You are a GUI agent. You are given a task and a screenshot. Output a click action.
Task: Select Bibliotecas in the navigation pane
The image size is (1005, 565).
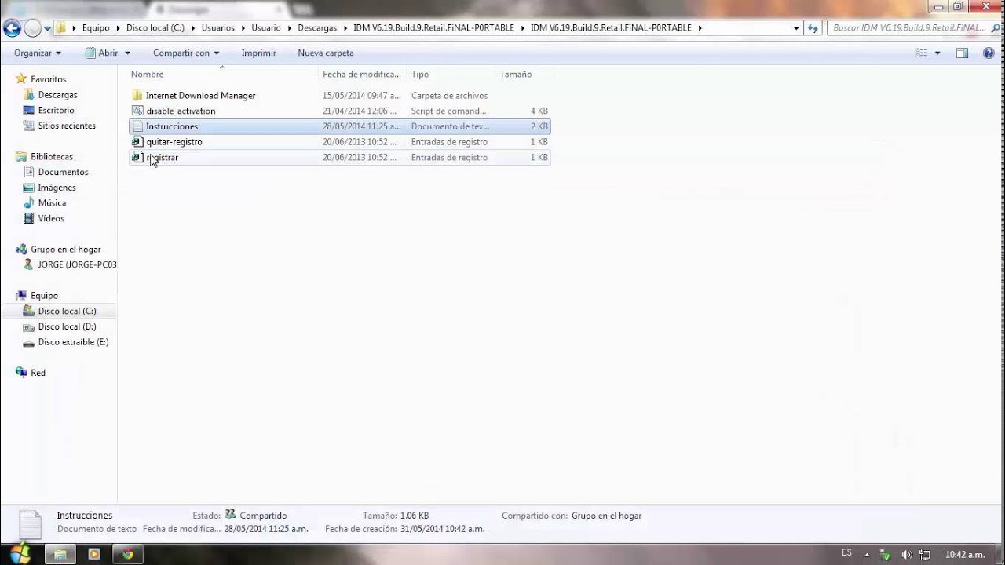[51, 156]
